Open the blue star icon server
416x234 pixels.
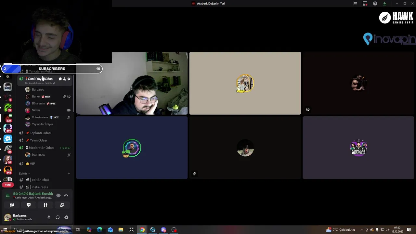(8, 139)
